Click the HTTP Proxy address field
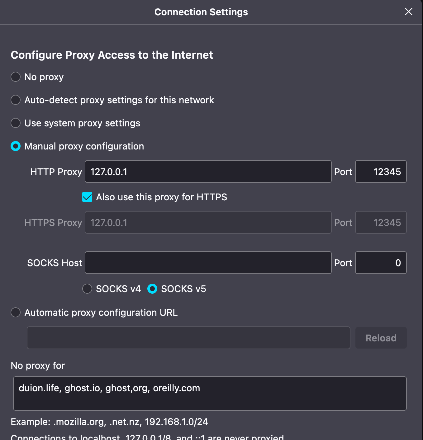Image resolution: width=423 pixels, height=440 pixels. [x=208, y=172]
